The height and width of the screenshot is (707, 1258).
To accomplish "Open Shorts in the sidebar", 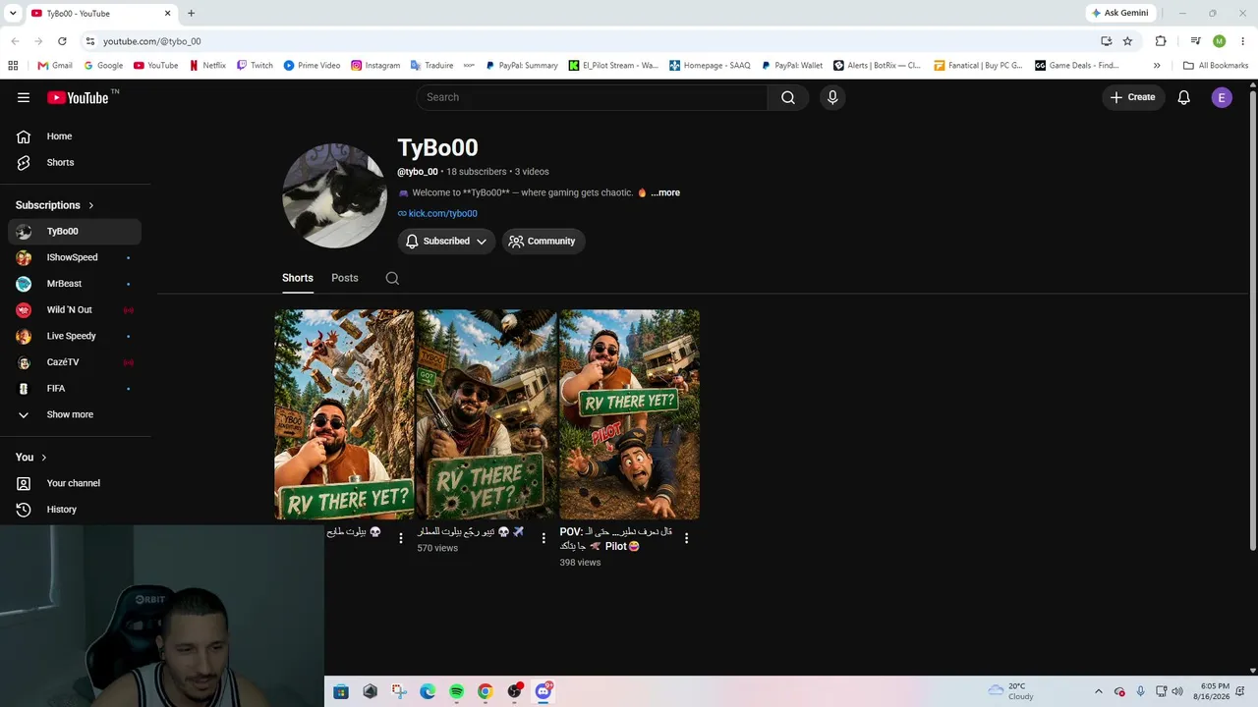I will point(75,162).
